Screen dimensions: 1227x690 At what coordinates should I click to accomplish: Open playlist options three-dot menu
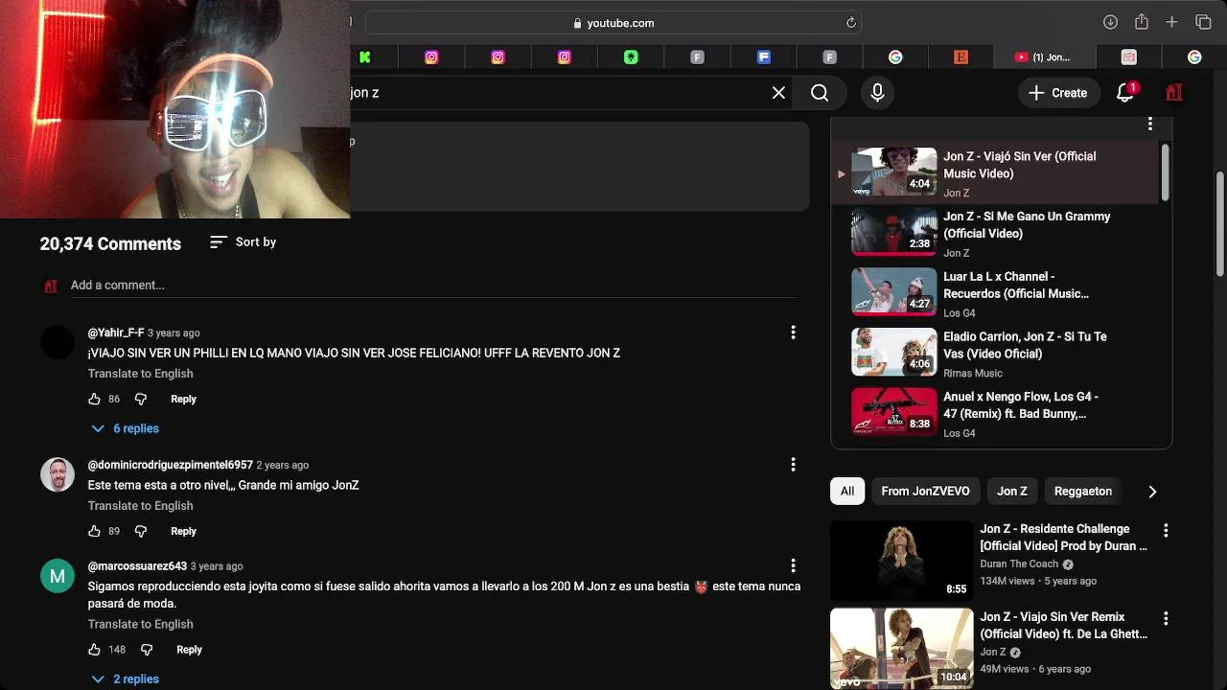pos(1150,124)
